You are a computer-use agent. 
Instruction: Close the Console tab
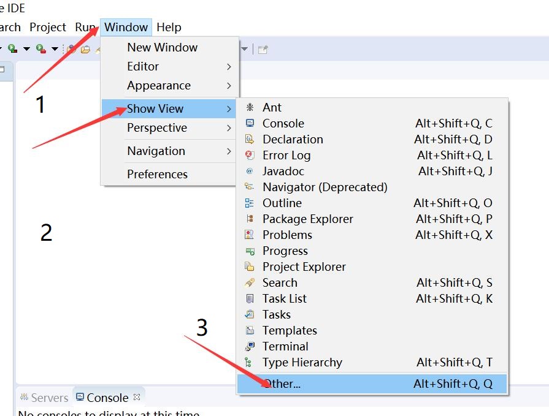point(137,397)
